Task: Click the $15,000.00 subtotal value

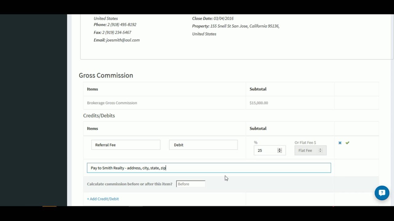Action: click(259, 103)
